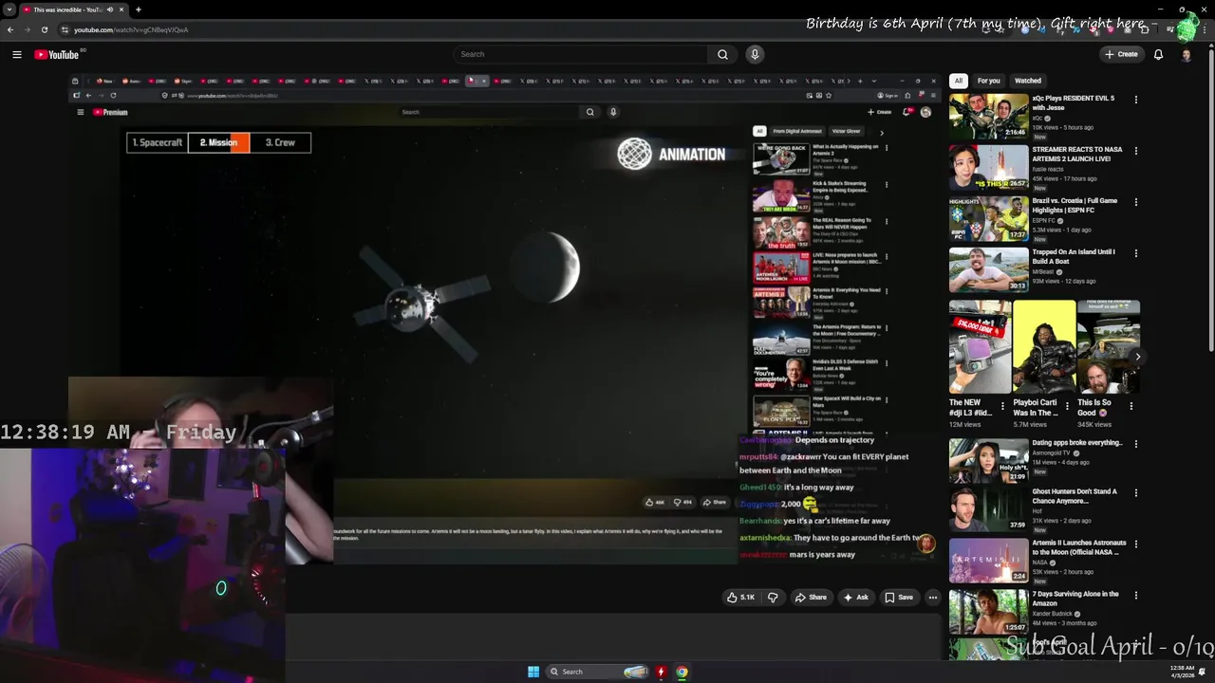Open red lightning app in taskbar
The width and height of the screenshot is (1215, 683).
coord(661,672)
